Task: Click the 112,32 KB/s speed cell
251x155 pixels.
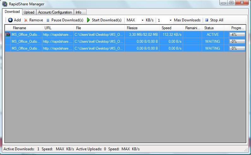Action: pos(171,35)
